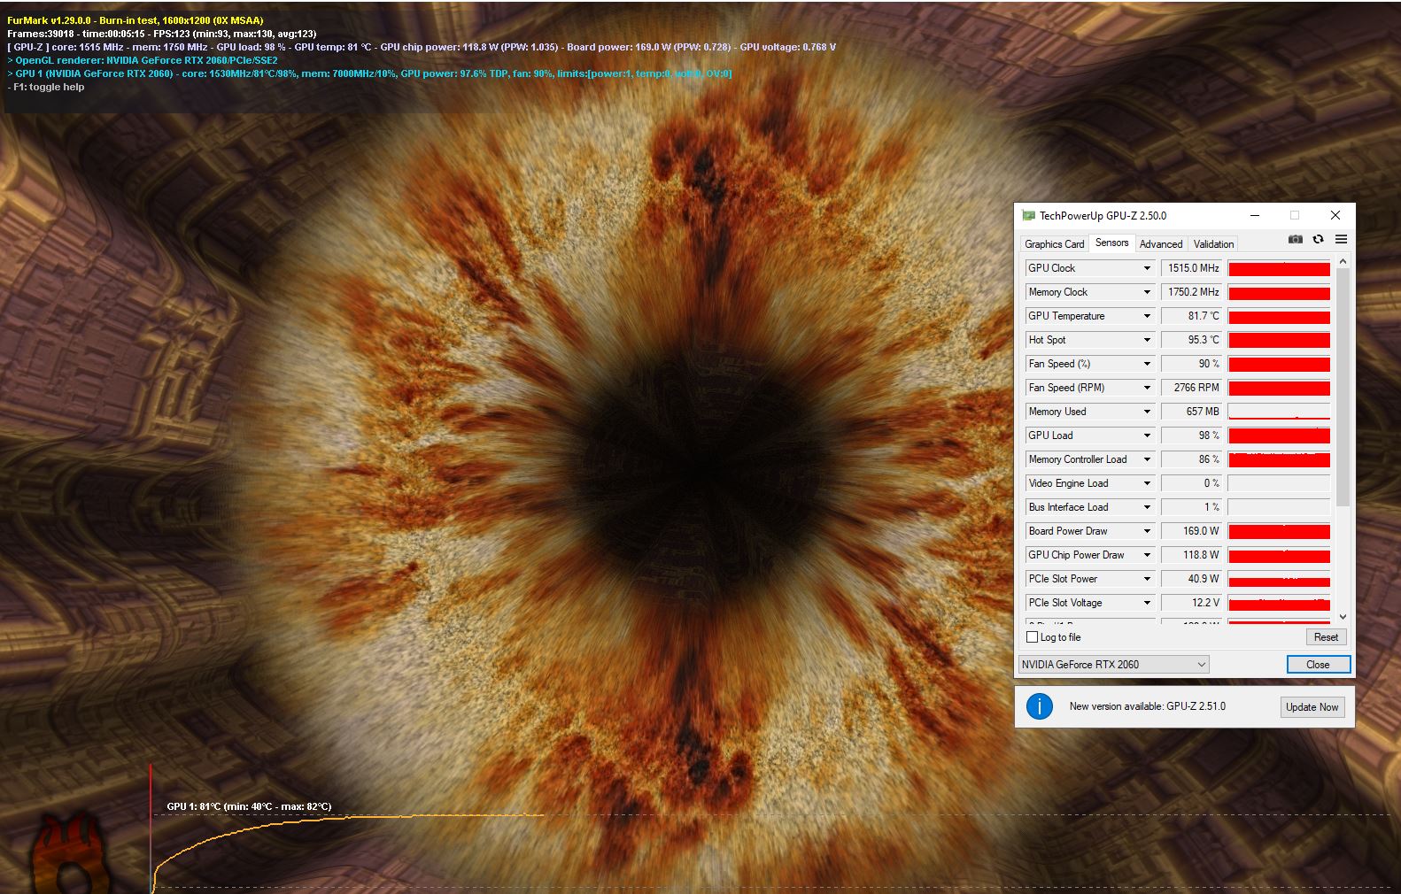Image resolution: width=1401 pixels, height=894 pixels.
Task: Click the Update Now button
Action: click(x=1312, y=707)
